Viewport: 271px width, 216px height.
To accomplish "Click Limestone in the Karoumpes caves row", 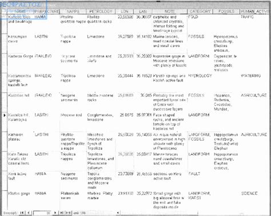I will (95, 36).
